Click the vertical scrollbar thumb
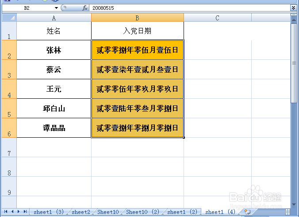Image resolution: width=299 pixels, height=217 pixels. 294,63
